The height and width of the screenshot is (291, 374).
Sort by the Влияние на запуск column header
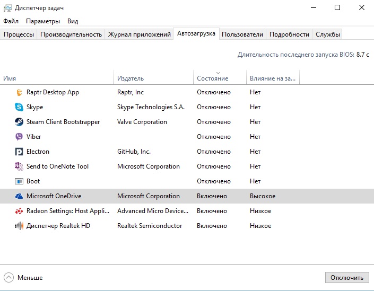273,78
